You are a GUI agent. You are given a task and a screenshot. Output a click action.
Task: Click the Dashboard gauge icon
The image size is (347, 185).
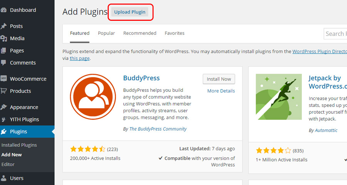pos(3,10)
